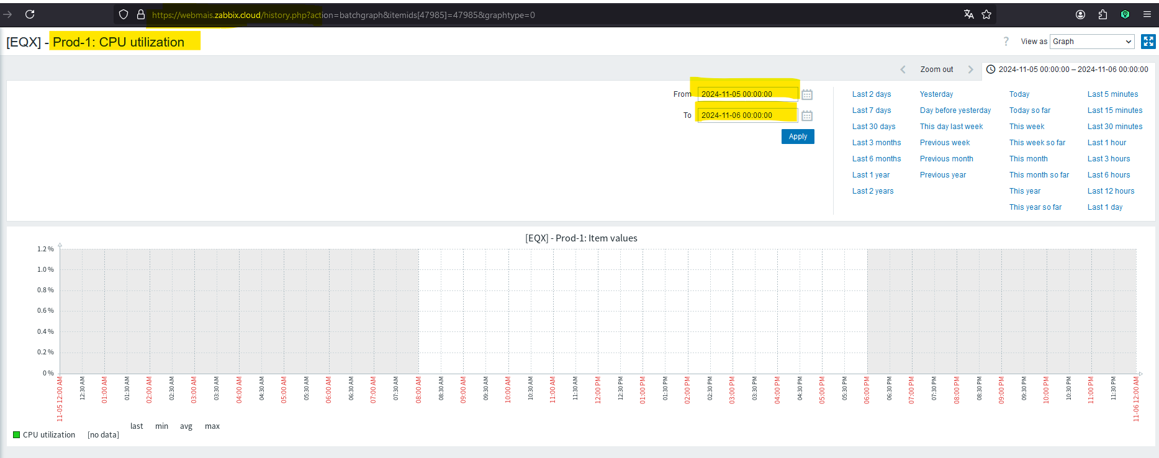Click the help question mark icon
The image size is (1159, 458).
click(1006, 42)
